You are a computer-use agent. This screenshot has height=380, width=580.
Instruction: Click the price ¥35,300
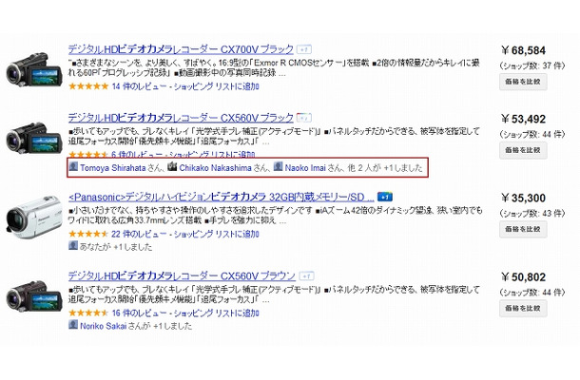pos(523,199)
